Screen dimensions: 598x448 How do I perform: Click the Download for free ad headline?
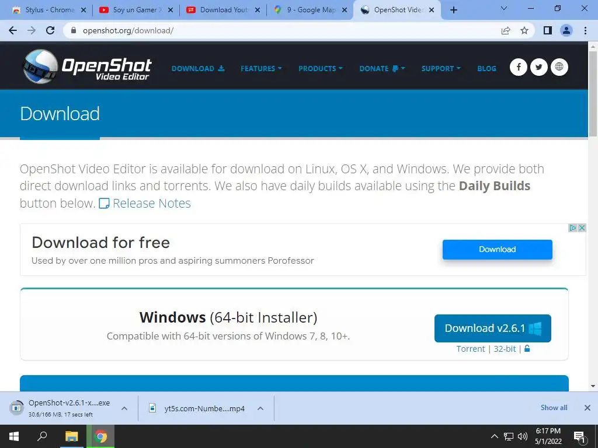100,242
